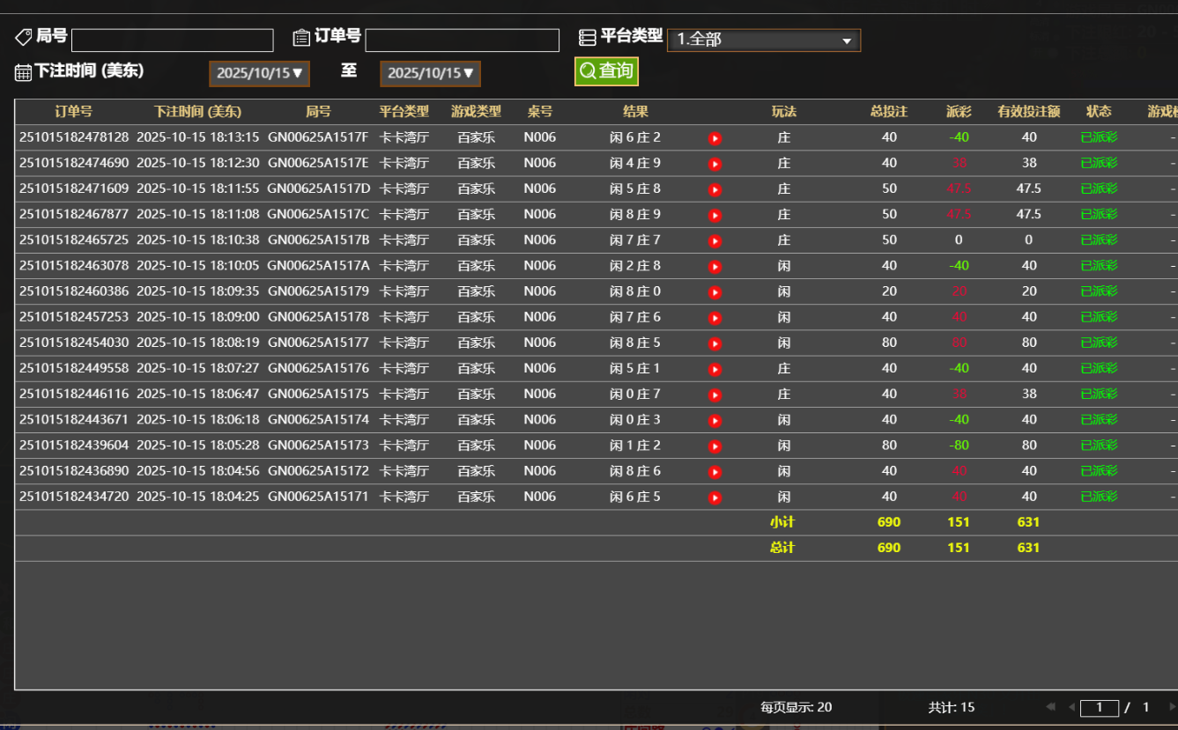Click the page number input showing 1
The height and width of the screenshot is (730, 1178).
click(x=1100, y=706)
